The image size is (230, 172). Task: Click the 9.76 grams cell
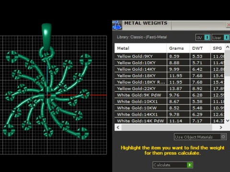tap(178, 95)
